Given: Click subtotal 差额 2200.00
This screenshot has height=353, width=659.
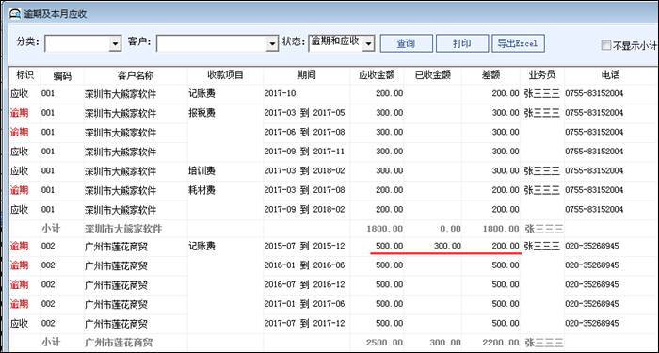Looking at the screenshot, I should 501,343.
